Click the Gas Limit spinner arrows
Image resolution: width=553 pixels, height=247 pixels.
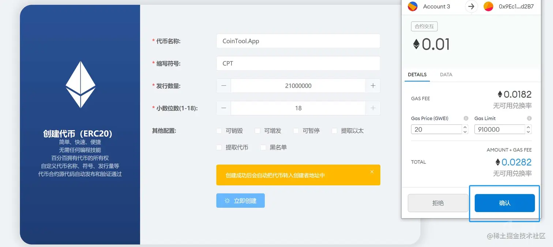tap(528, 130)
